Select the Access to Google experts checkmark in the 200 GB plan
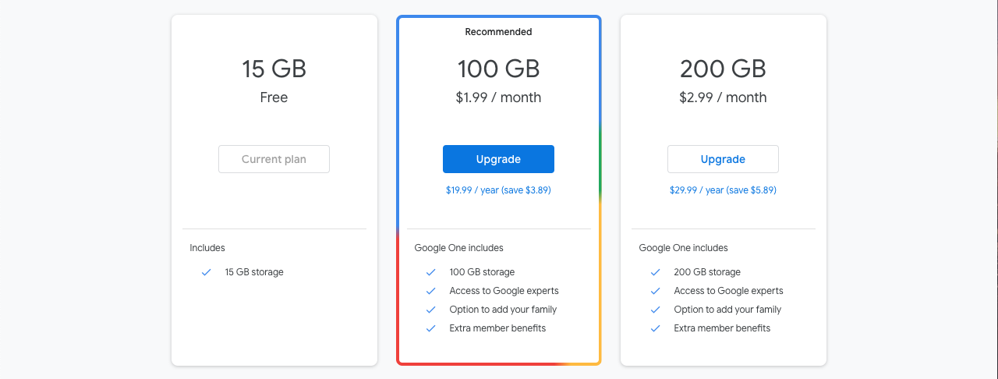 click(x=655, y=291)
